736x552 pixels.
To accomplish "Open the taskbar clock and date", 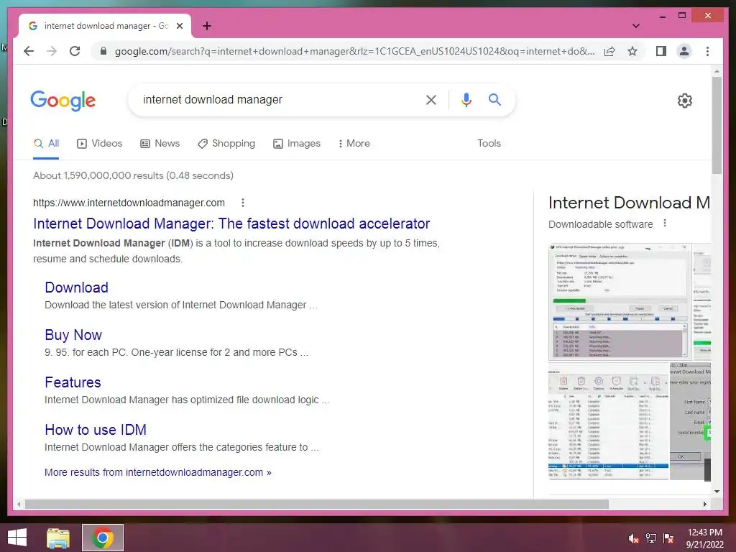I will click(704, 538).
